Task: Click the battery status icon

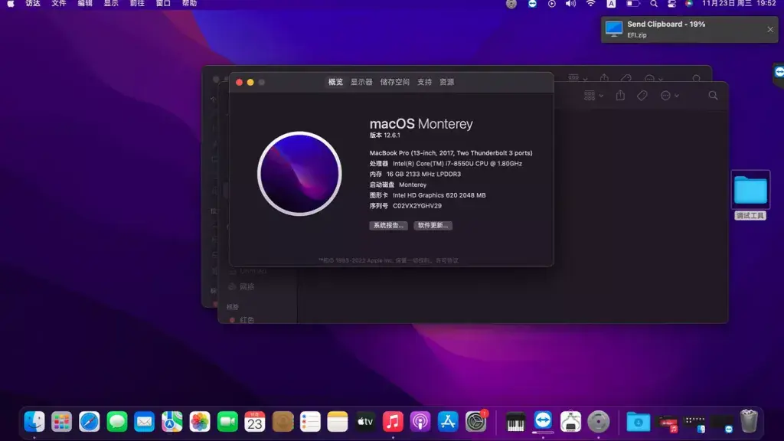Action: pos(632,4)
